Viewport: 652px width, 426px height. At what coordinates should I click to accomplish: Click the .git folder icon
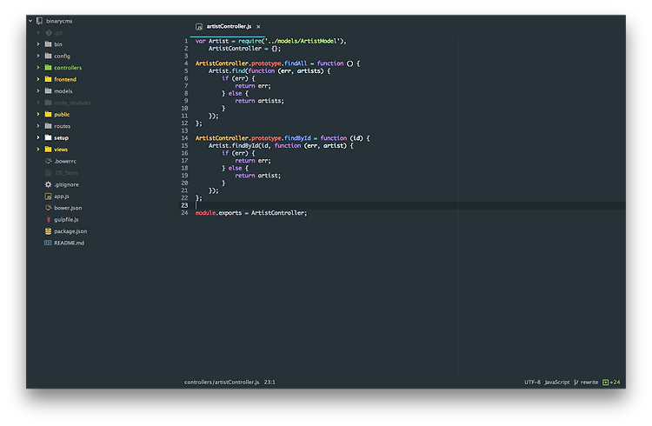(x=49, y=32)
